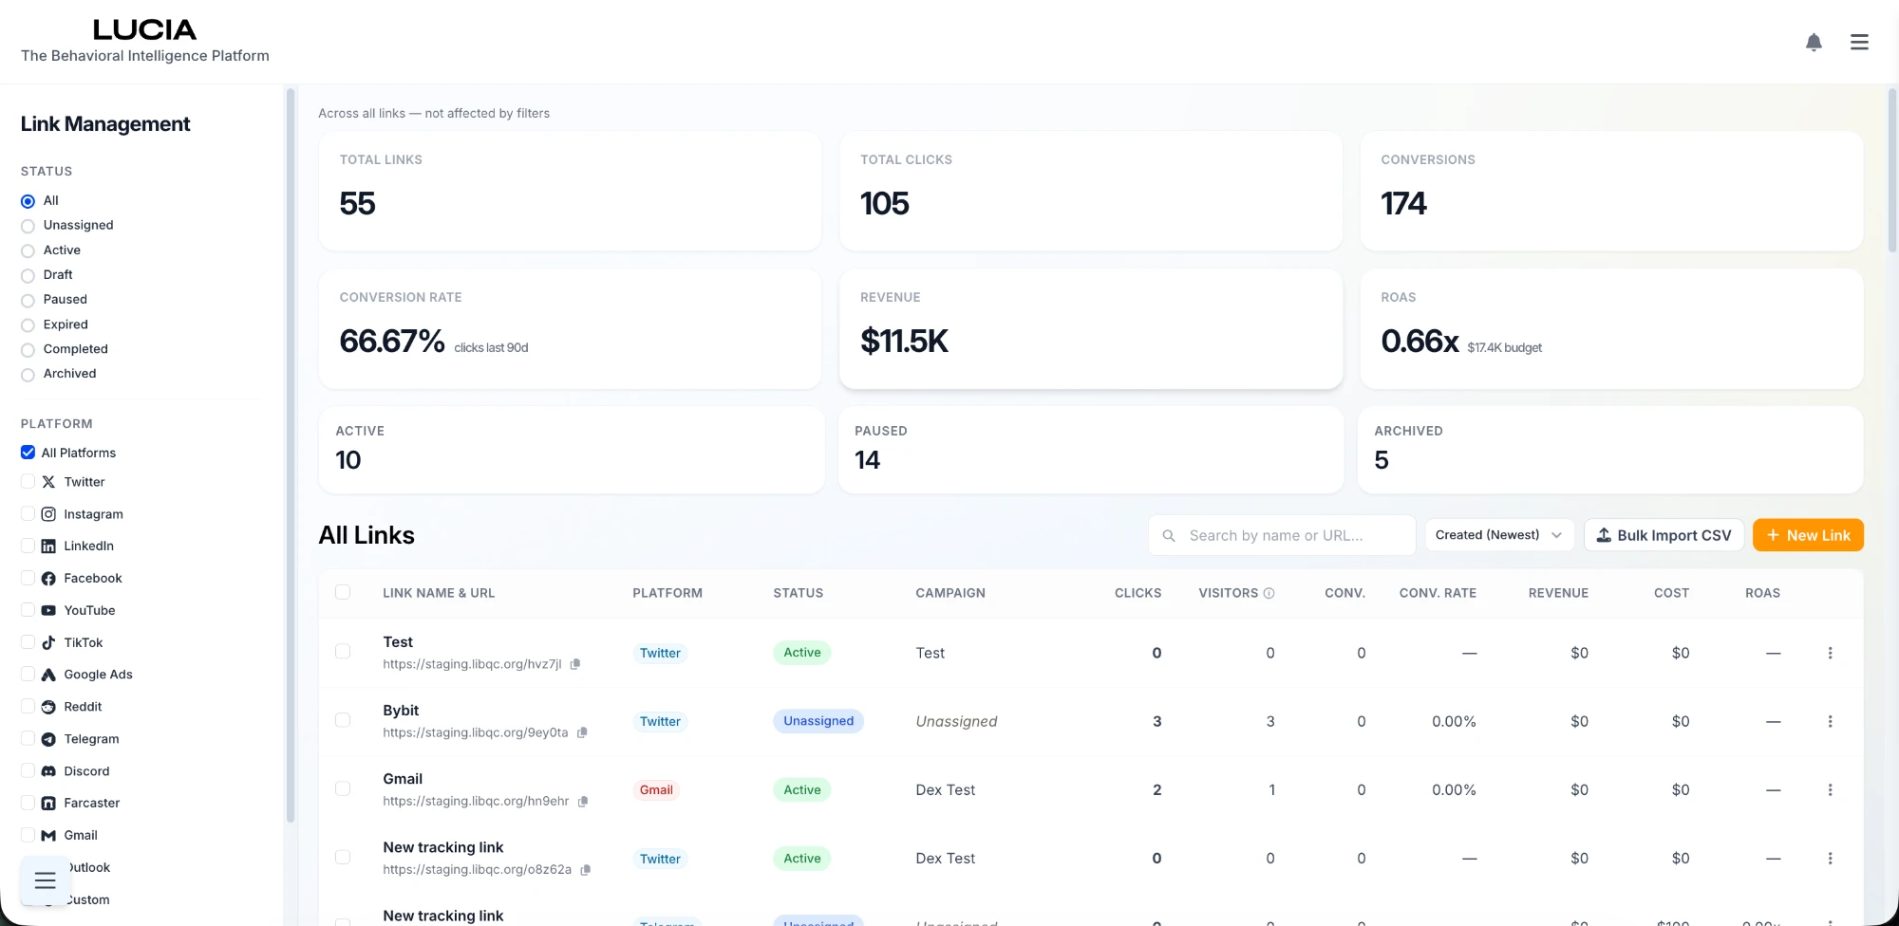Open the top-right hamburger menu
This screenshot has width=1899, height=926.
tap(1859, 42)
